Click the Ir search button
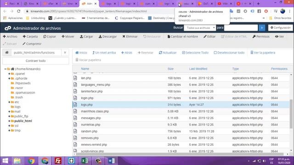The width and height of the screenshot is (294, 165). [262, 27]
